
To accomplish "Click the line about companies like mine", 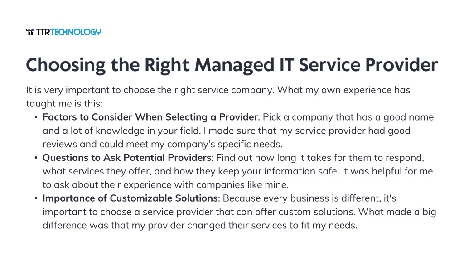I will [x=165, y=185].
